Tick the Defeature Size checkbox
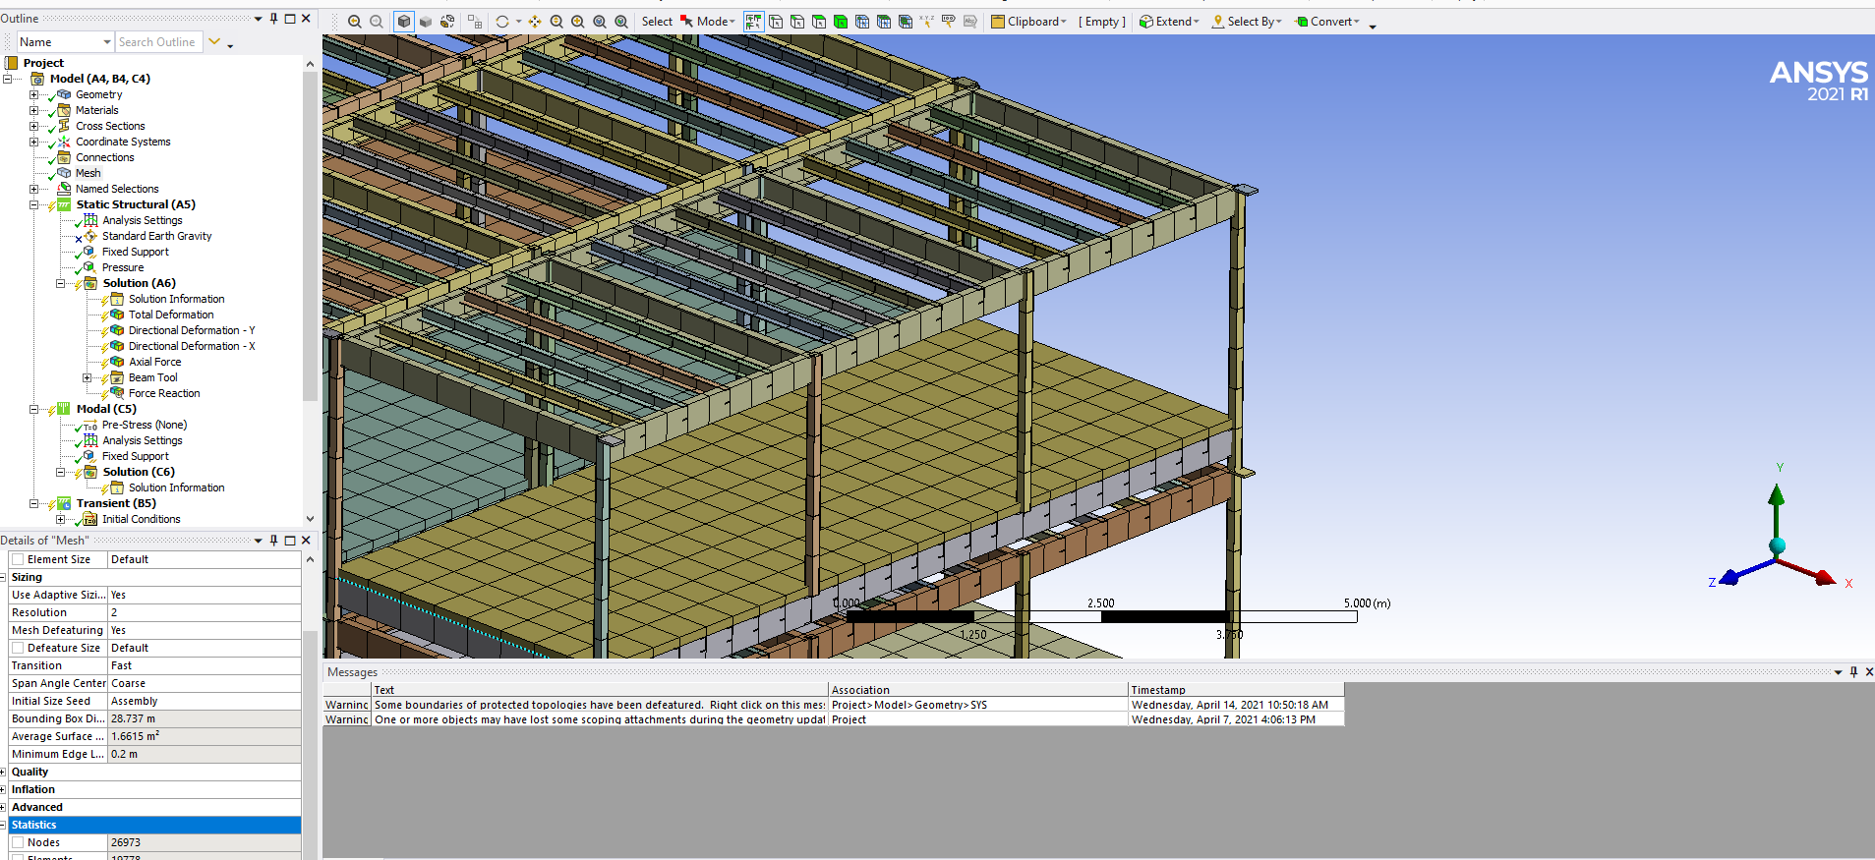Image resolution: width=1875 pixels, height=860 pixels. (x=18, y=648)
